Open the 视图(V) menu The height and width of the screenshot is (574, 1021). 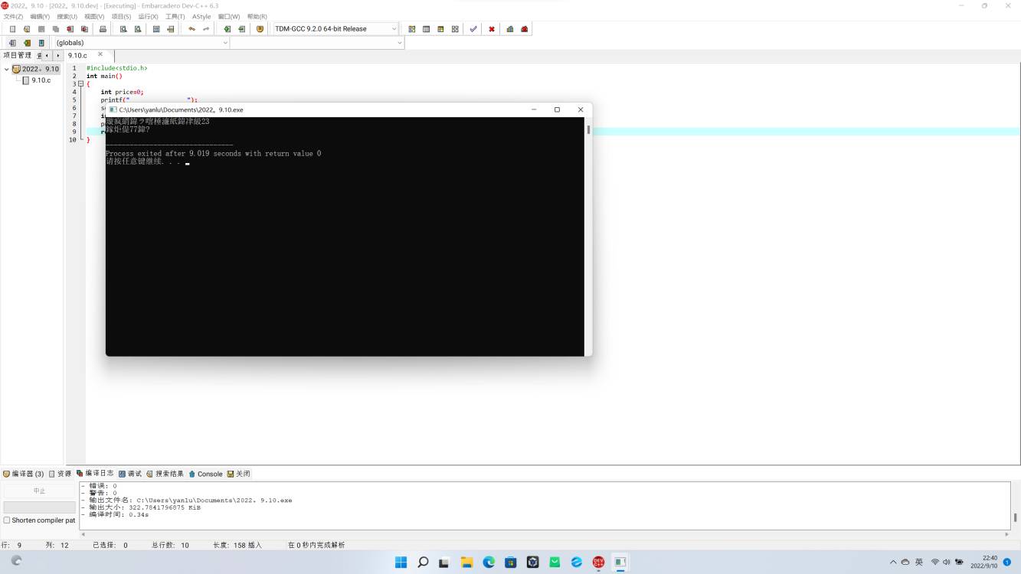(94, 17)
